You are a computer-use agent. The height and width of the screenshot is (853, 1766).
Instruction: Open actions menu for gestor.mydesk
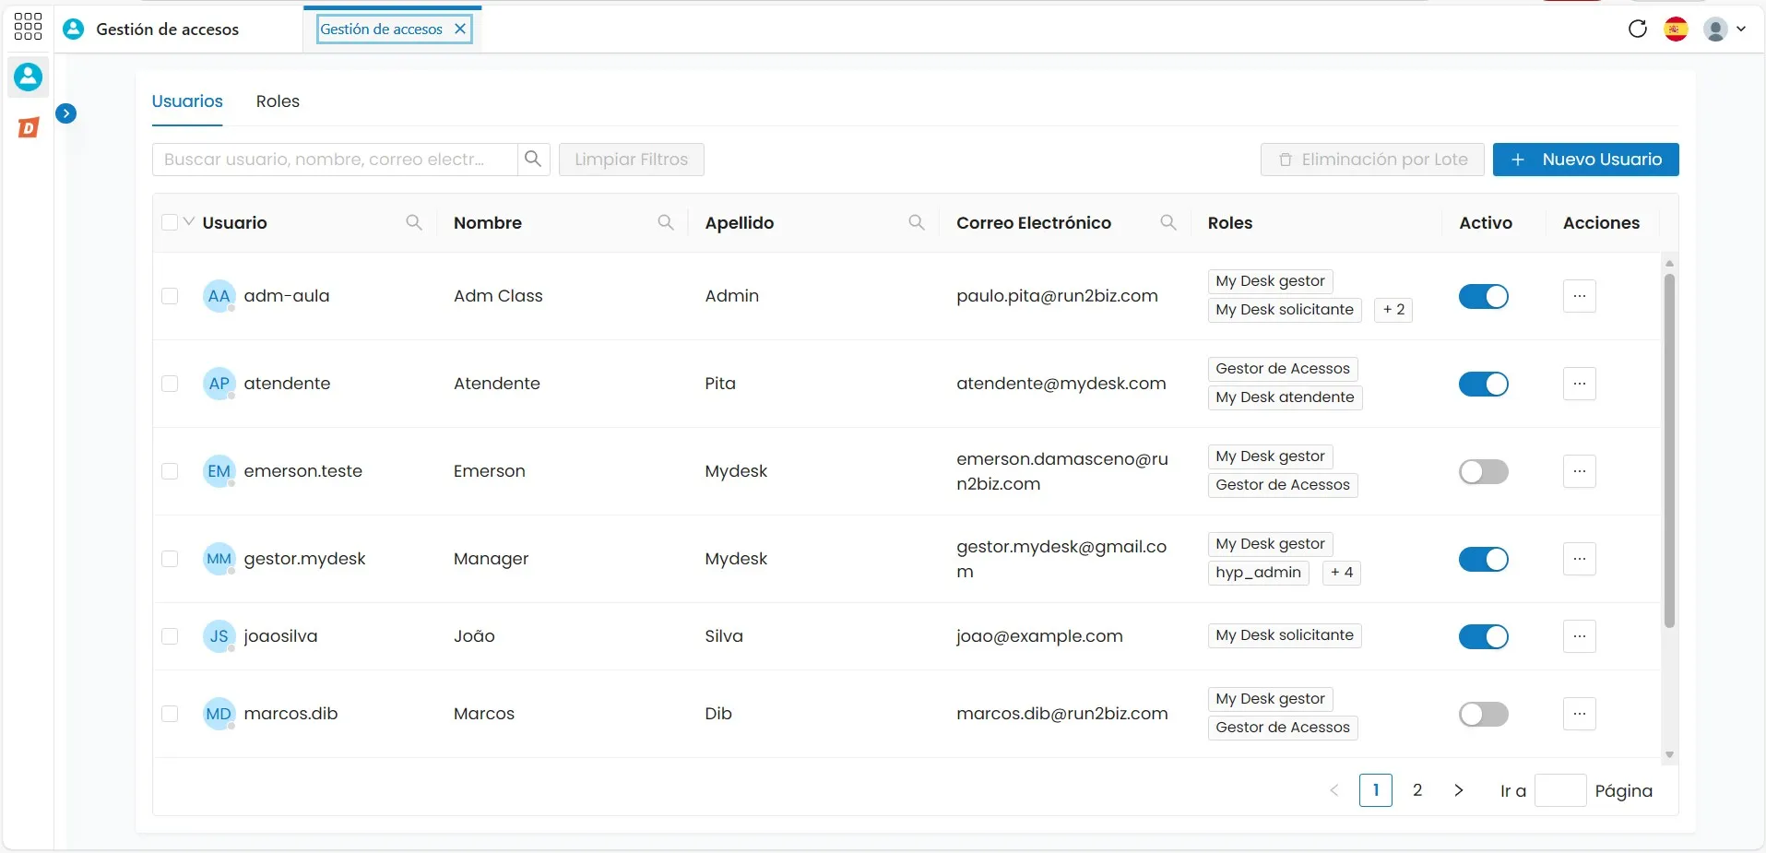coord(1579,559)
